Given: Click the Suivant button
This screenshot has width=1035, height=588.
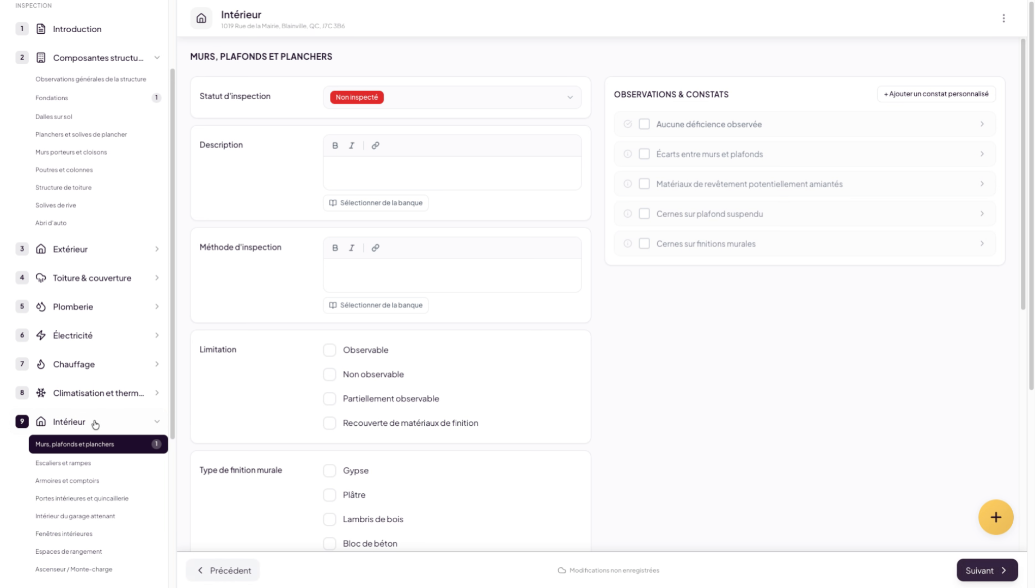Looking at the screenshot, I should 987,570.
